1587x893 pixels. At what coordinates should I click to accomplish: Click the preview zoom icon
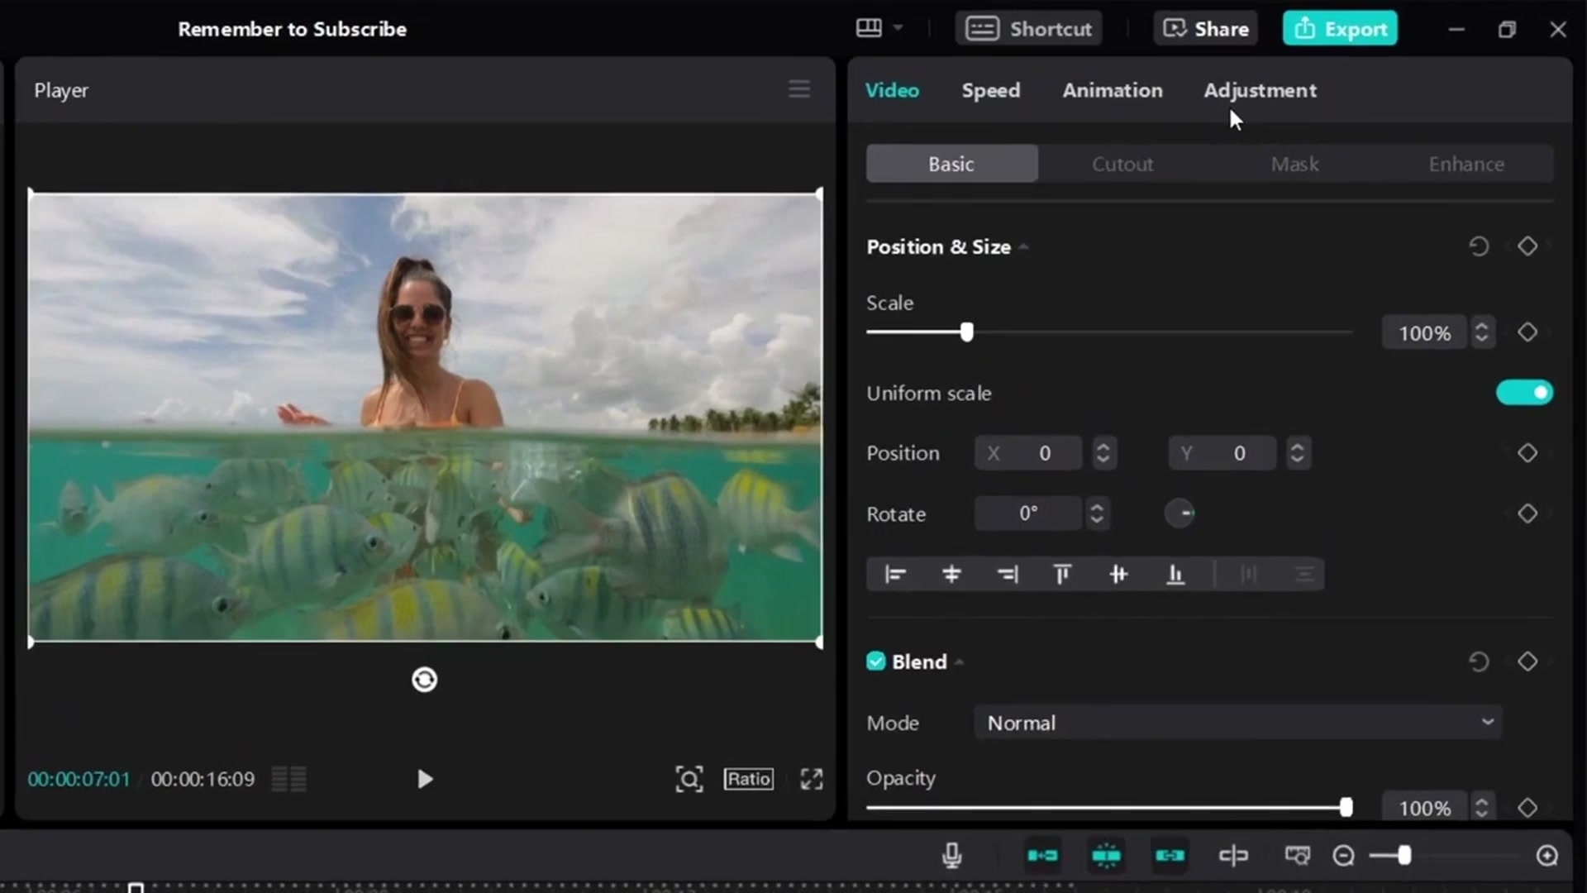pos(689,779)
